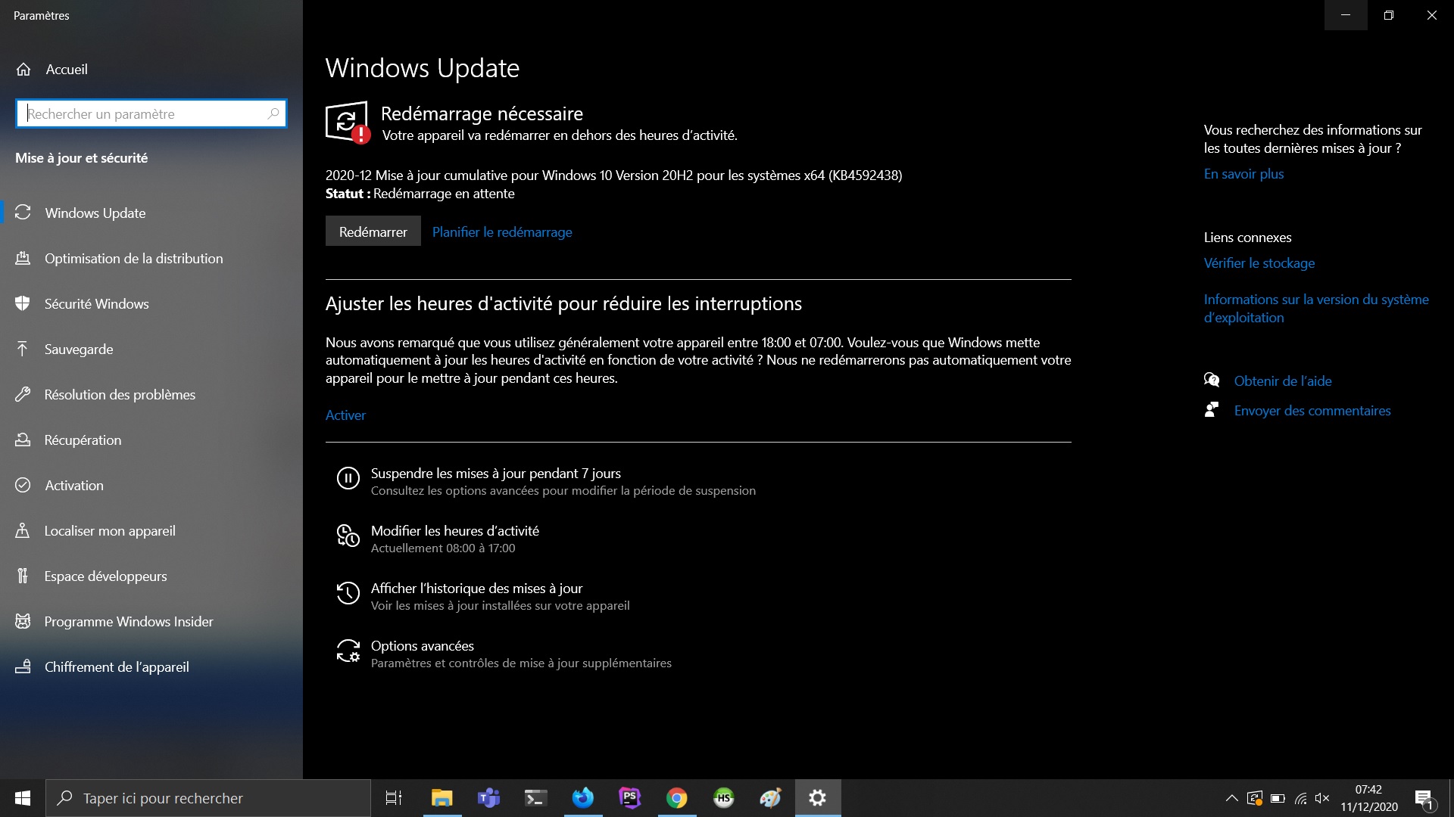
Task: Expand the system tray hidden icons chevron
Action: point(1231,798)
